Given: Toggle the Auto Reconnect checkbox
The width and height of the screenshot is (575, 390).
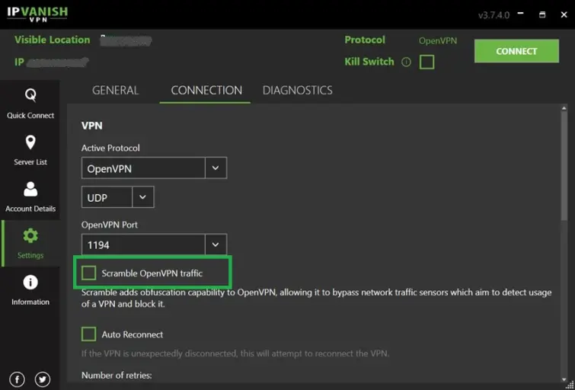Looking at the screenshot, I should click(89, 334).
